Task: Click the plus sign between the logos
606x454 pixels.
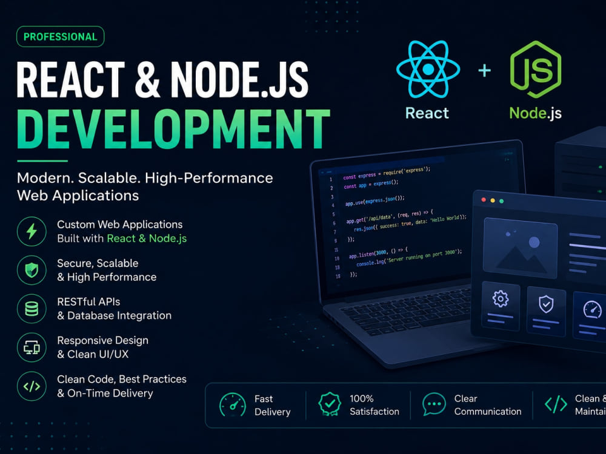Action: click(x=484, y=71)
